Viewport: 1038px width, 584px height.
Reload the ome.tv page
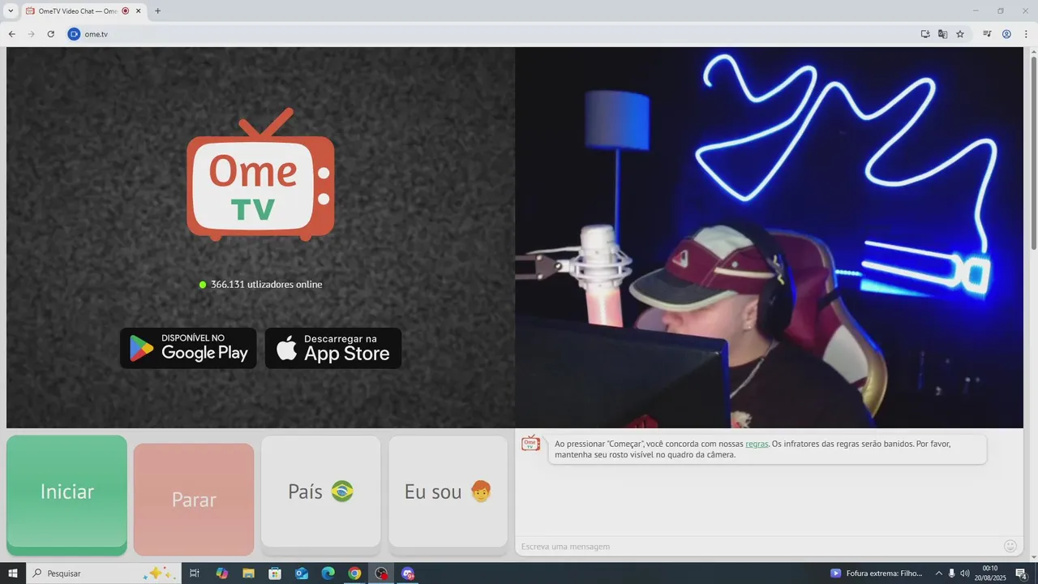pos(50,34)
